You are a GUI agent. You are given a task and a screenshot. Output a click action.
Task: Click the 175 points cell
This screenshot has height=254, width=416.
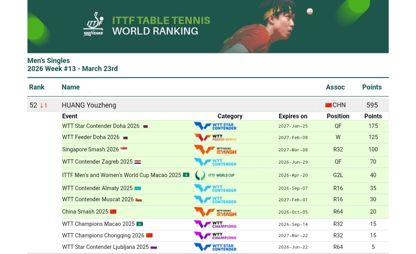click(373, 126)
